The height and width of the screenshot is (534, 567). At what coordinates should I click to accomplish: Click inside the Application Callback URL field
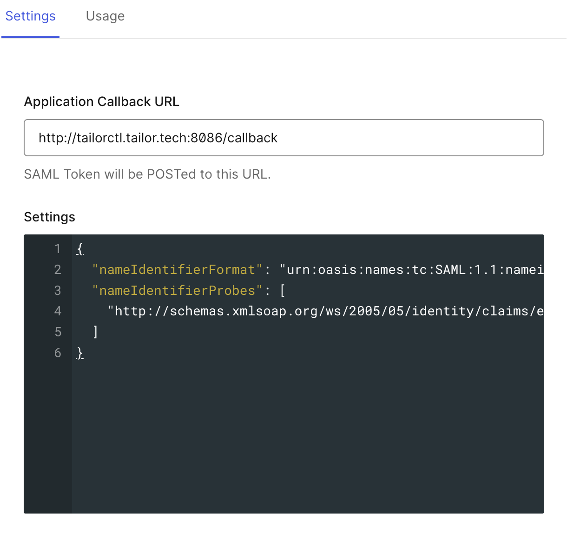pos(283,138)
